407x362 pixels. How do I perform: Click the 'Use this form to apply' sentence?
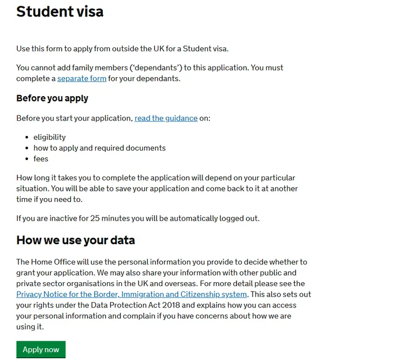(122, 48)
